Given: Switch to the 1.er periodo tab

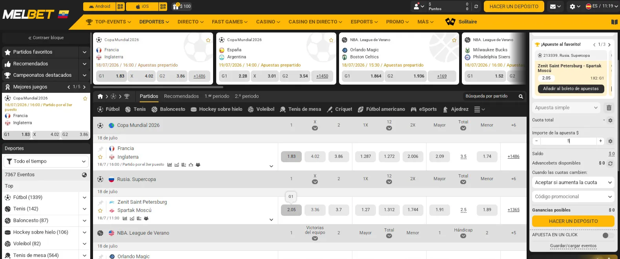Looking at the screenshot, I should (217, 96).
